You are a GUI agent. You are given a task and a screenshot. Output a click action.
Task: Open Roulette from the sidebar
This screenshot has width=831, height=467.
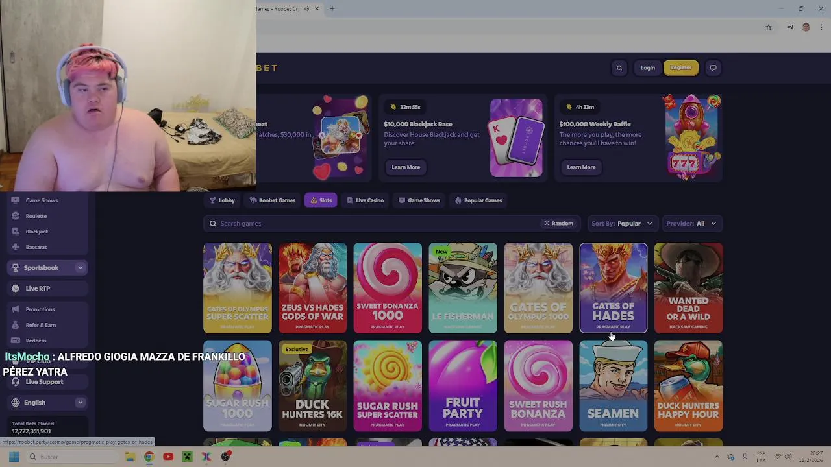[x=36, y=216]
